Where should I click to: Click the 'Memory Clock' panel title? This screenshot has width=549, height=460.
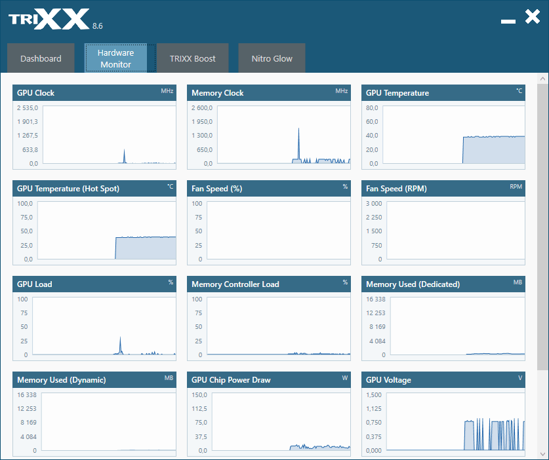click(x=217, y=92)
